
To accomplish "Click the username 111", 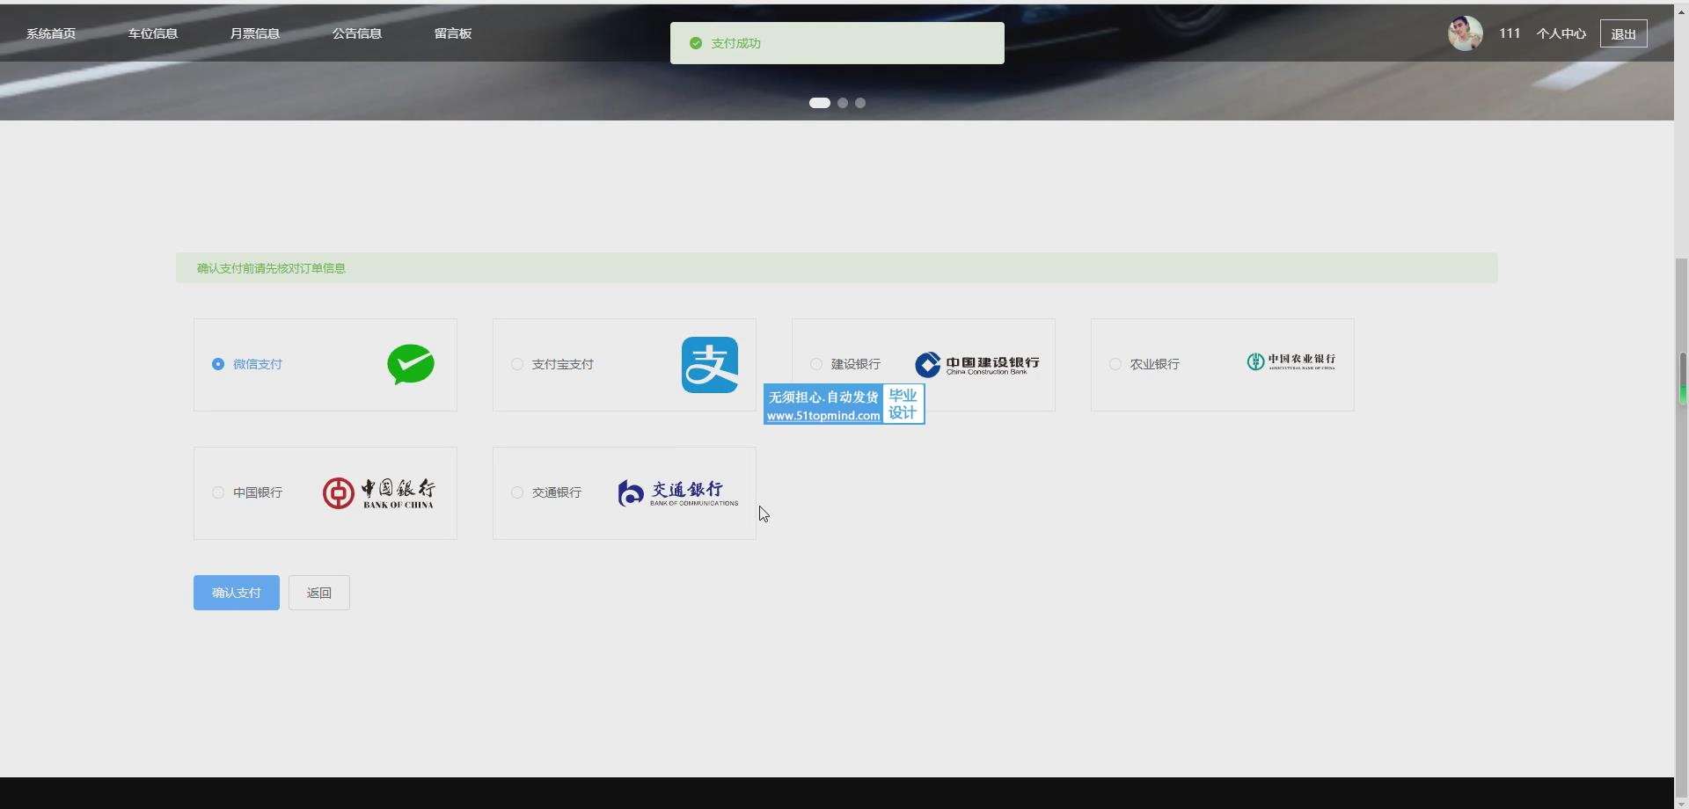I will tap(1510, 33).
